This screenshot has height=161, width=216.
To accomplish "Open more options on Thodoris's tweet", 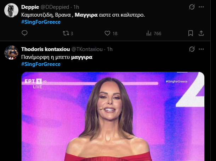I will [x=201, y=49].
